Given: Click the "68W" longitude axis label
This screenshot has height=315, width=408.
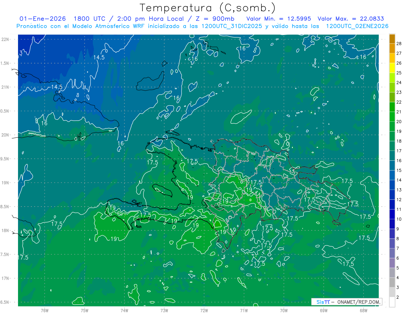Looking at the screenshot, I should (x=363, y=311).
